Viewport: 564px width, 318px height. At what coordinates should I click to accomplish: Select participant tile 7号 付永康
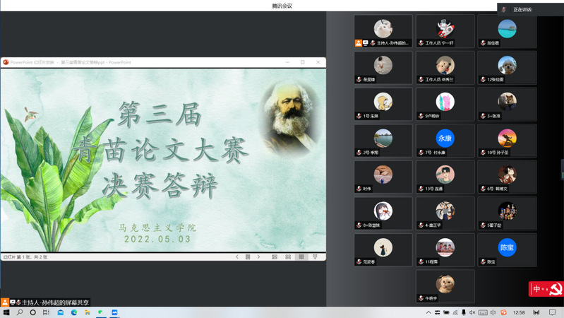coord(445,141)
